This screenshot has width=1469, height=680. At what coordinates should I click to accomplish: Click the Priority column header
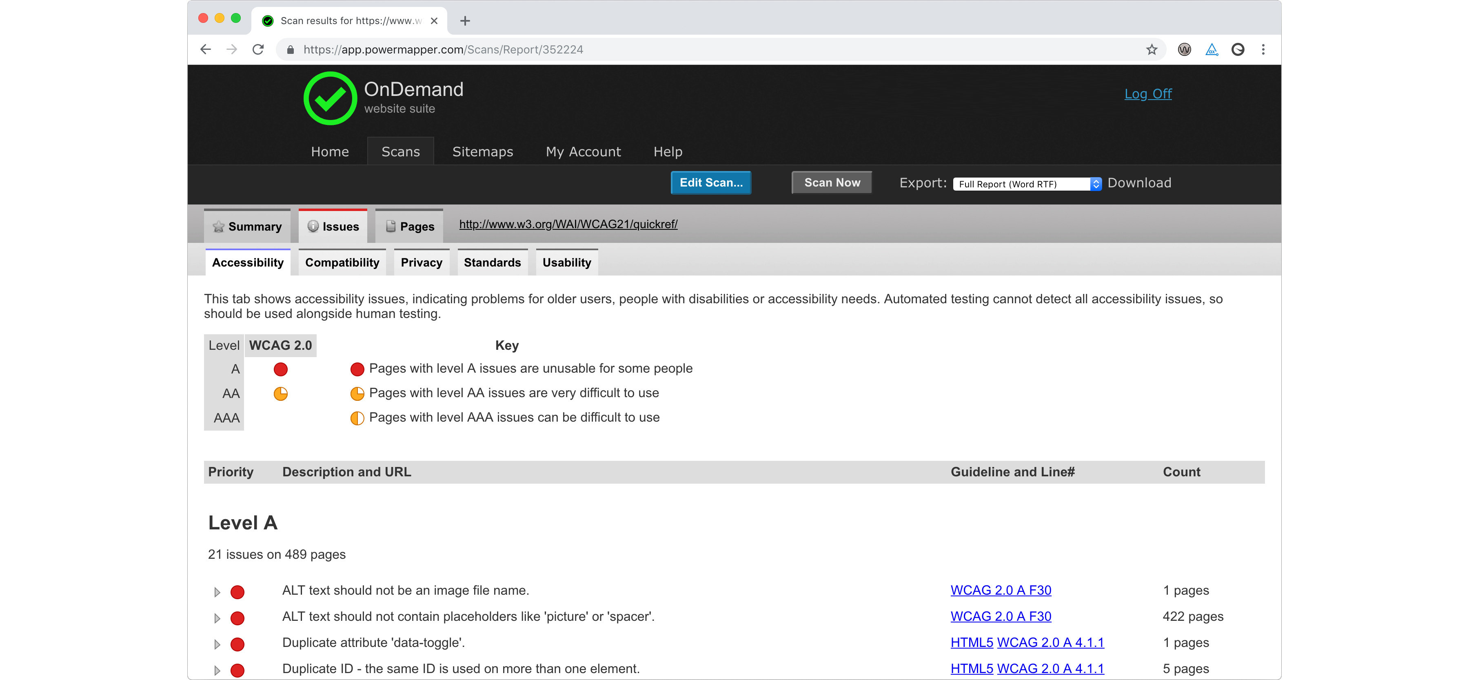[231, 472]
